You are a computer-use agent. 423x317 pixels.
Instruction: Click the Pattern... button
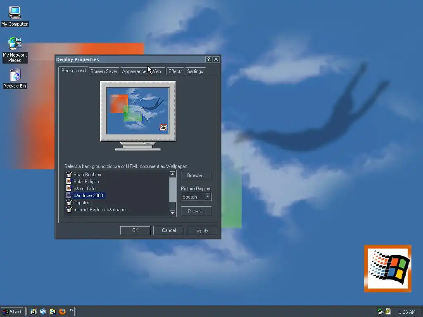click(x=196, y=211)
